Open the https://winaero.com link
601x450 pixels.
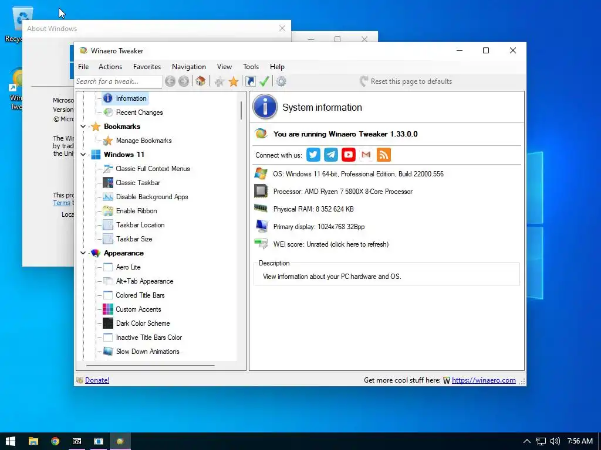click(x=484, y=380)
